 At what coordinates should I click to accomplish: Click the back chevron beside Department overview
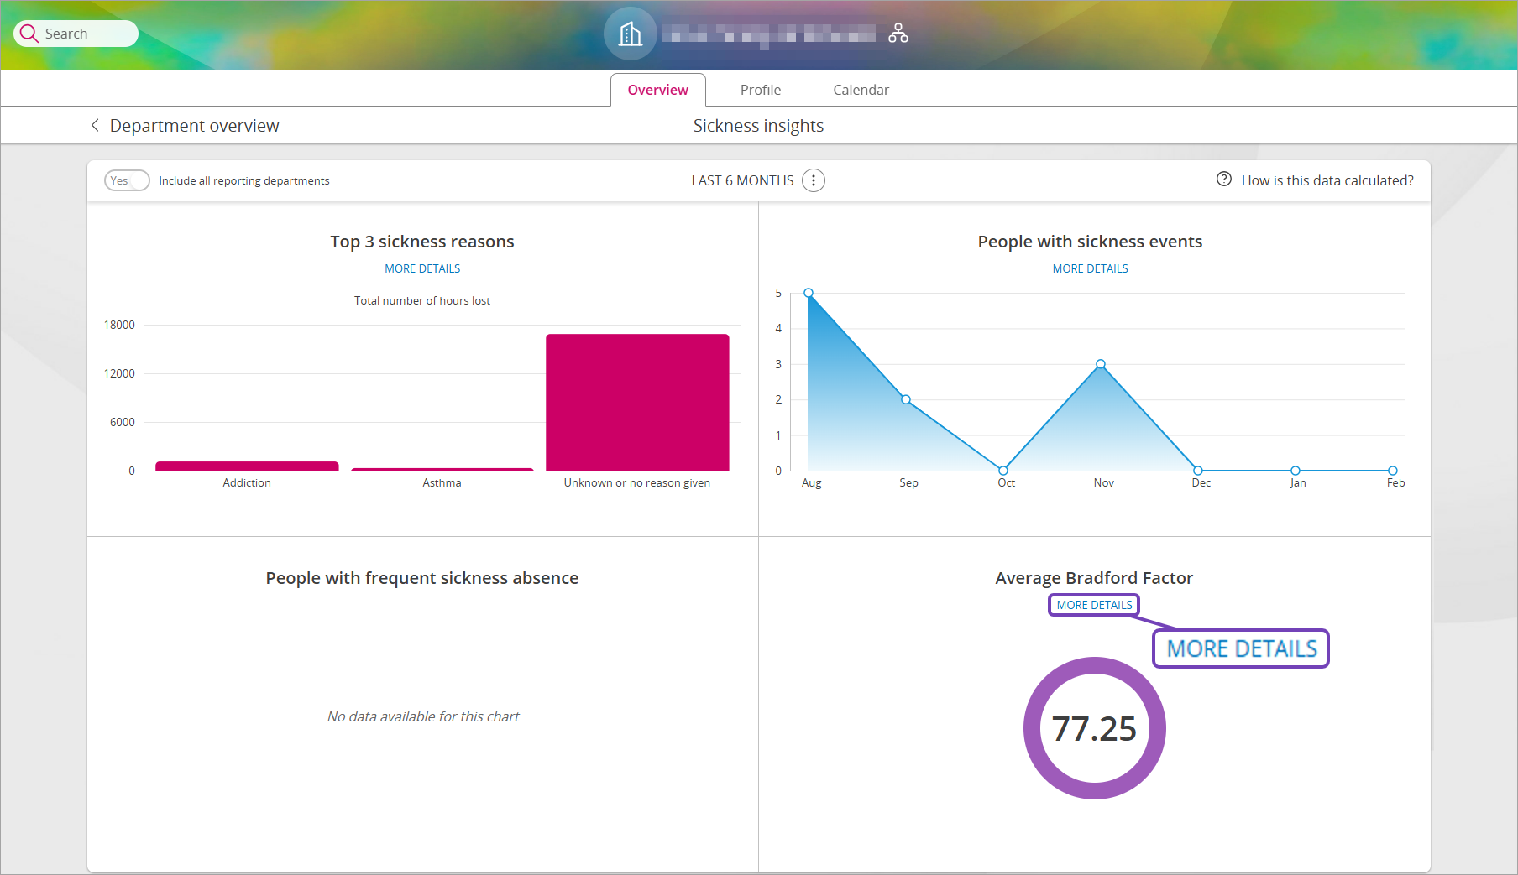coord(95,125)
